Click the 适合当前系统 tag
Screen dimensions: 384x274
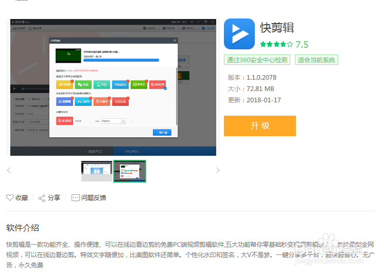click(x=317, y=60)
